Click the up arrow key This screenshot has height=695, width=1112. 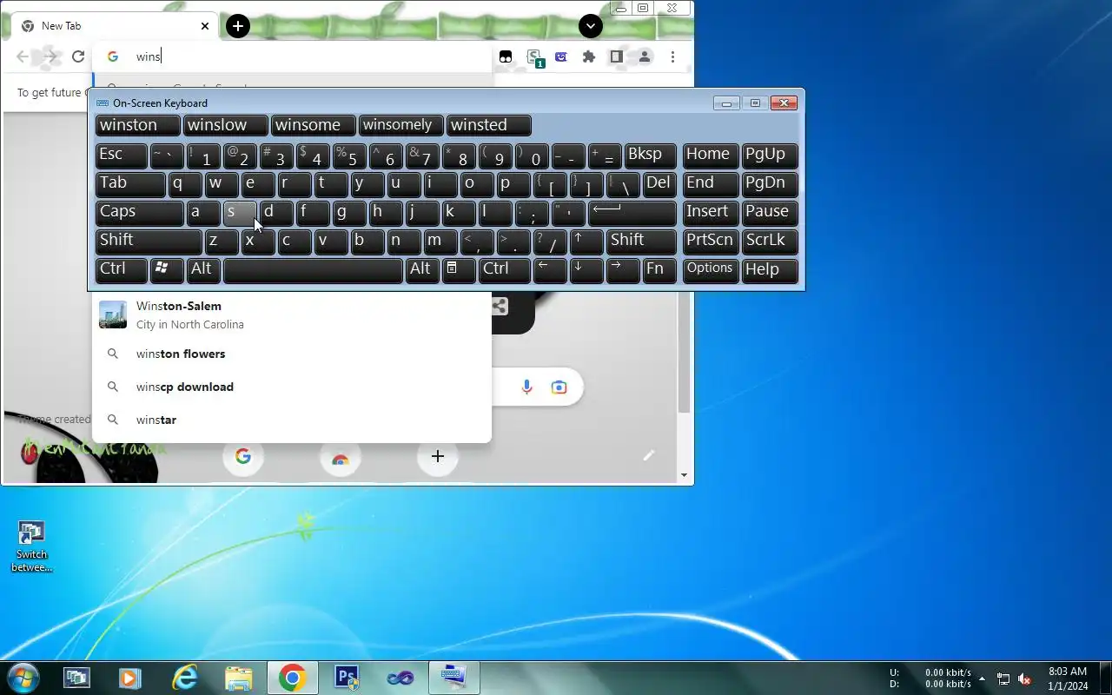pos(586,242)
